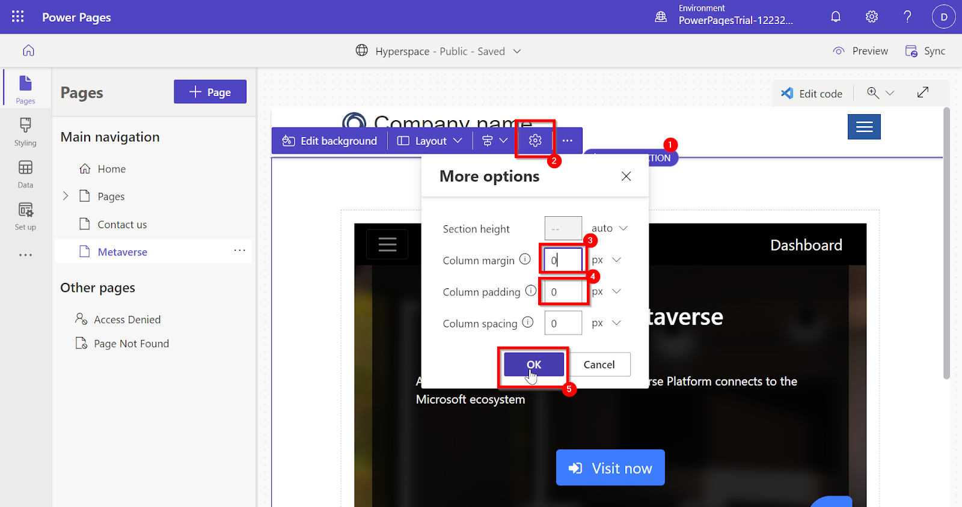Open Power Pages settings gear in header

pyautogui.click(x=872, y=17)
